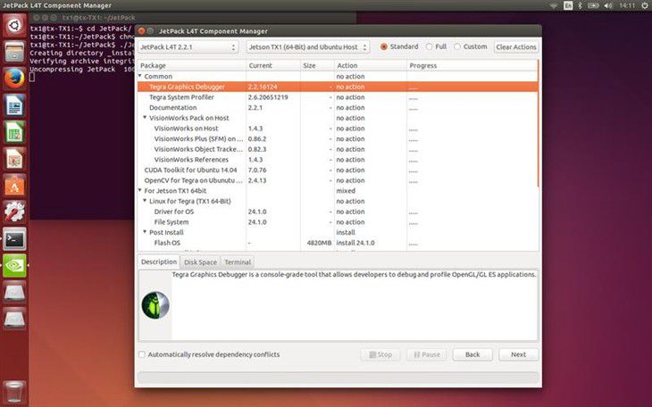The image size is (652, 407).
Task: Sort by the Action column header
Action: [371, 65]
